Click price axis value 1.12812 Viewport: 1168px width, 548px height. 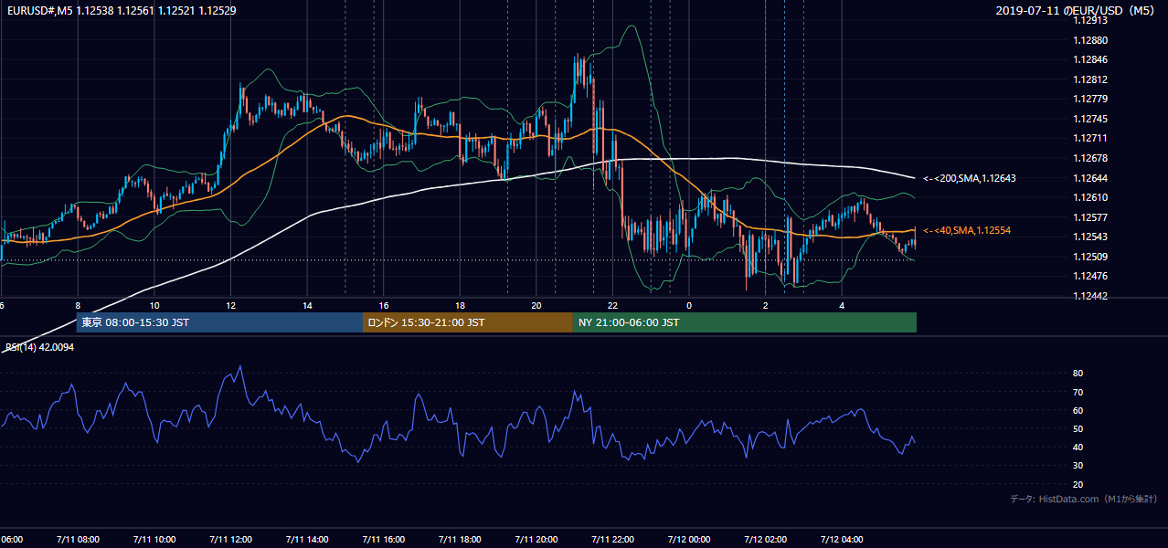(x=1091, y=79)
